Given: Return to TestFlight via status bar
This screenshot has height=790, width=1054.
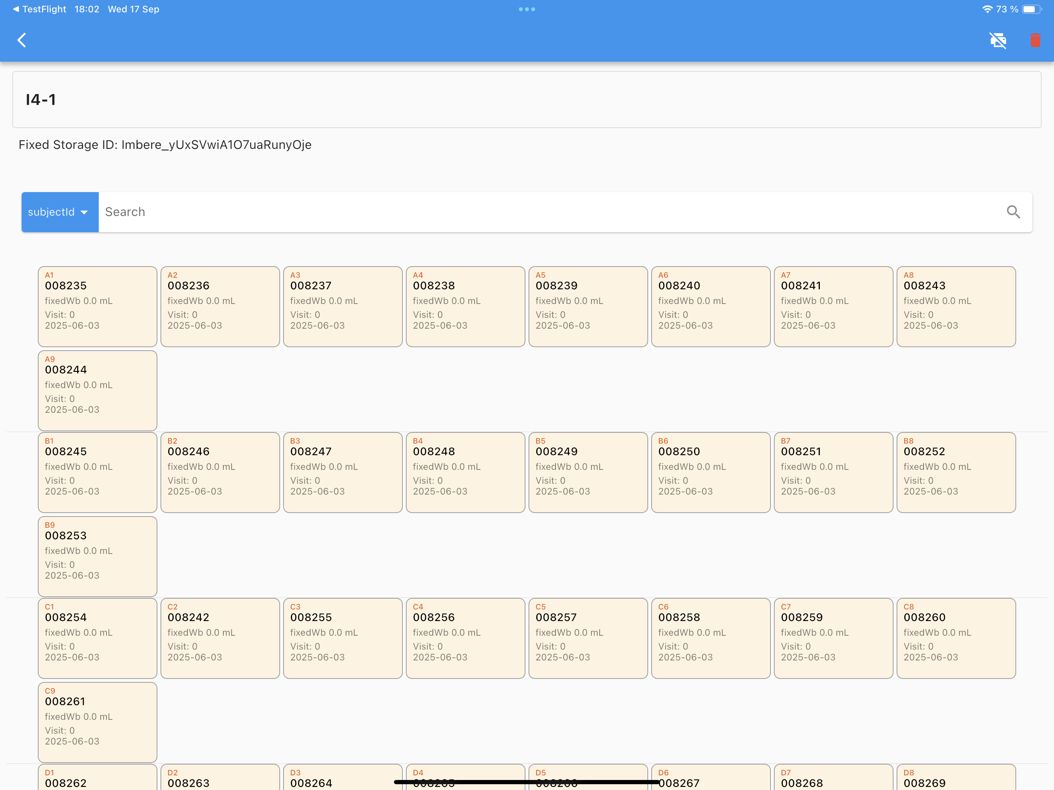Looking at the screenshot, I should click(x=39, y=9).
